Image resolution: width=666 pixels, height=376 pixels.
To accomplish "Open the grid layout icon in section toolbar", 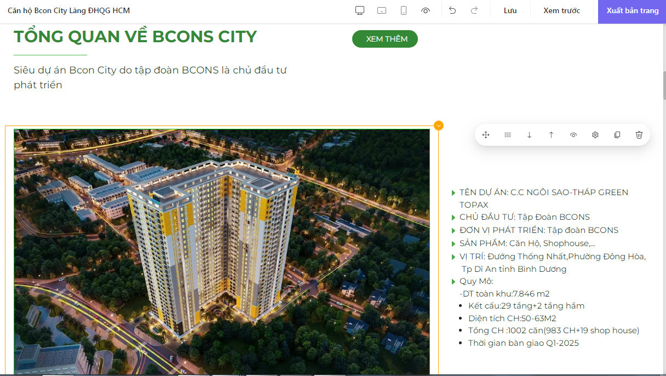I will [508, 135].
